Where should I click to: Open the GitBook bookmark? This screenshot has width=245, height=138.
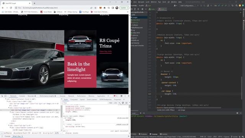coord(58,12)
